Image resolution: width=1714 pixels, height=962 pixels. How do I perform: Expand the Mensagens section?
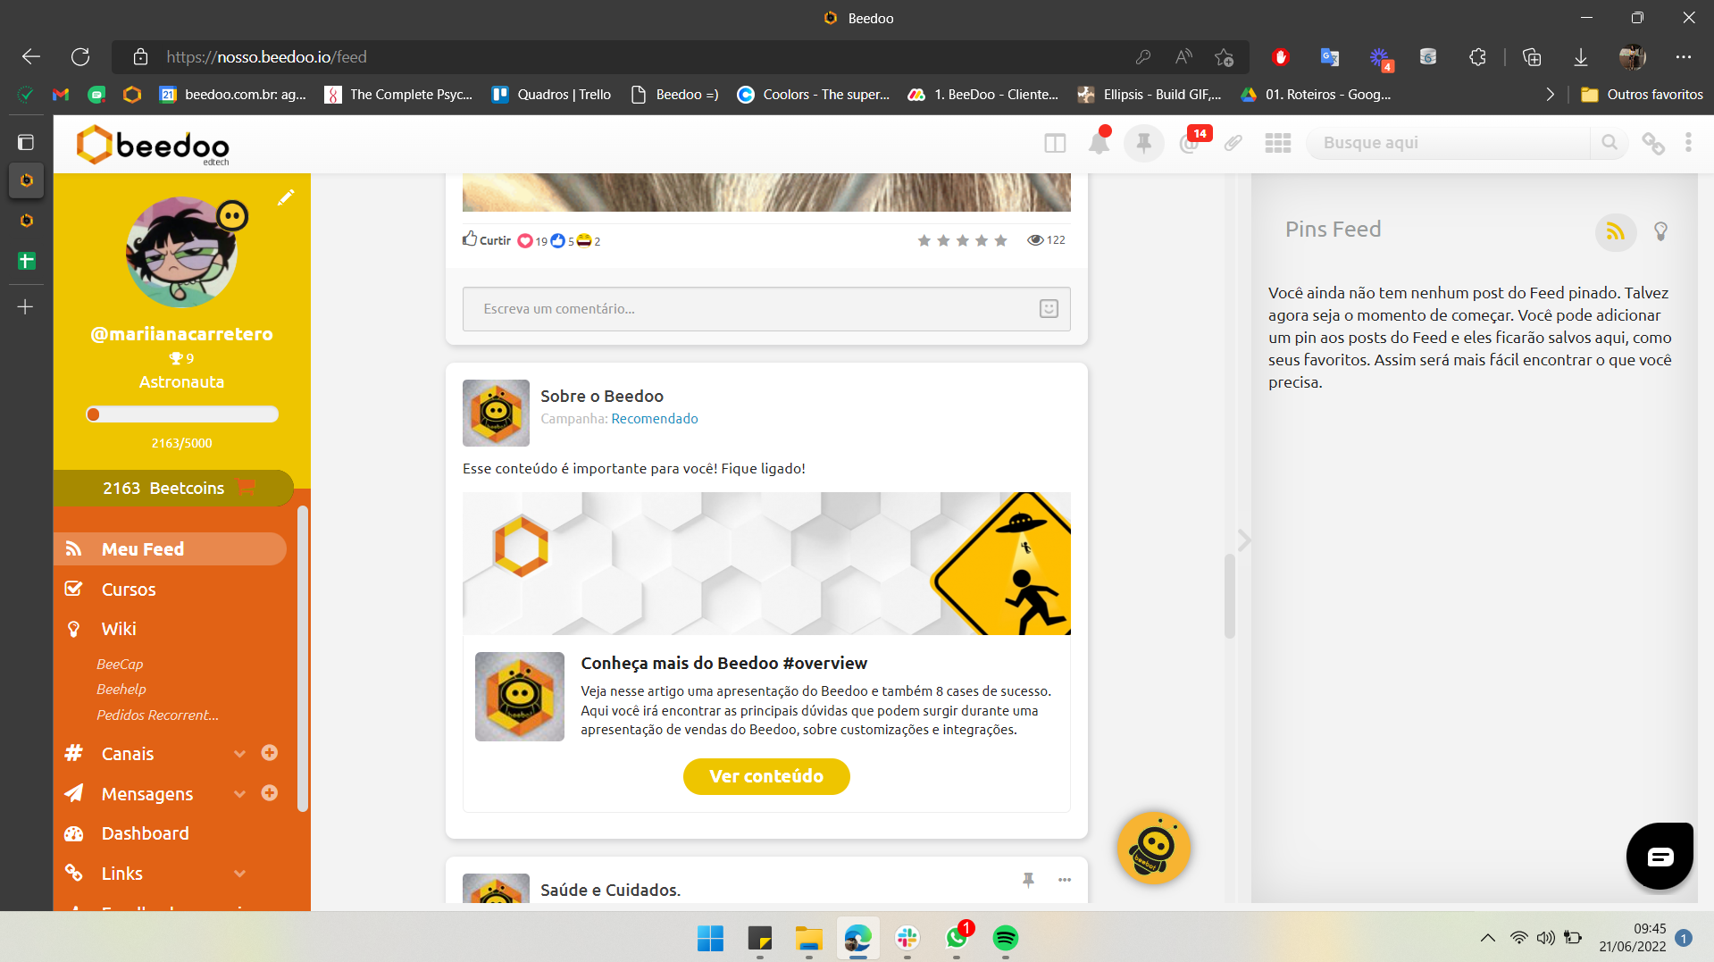[x=238, y=793]
